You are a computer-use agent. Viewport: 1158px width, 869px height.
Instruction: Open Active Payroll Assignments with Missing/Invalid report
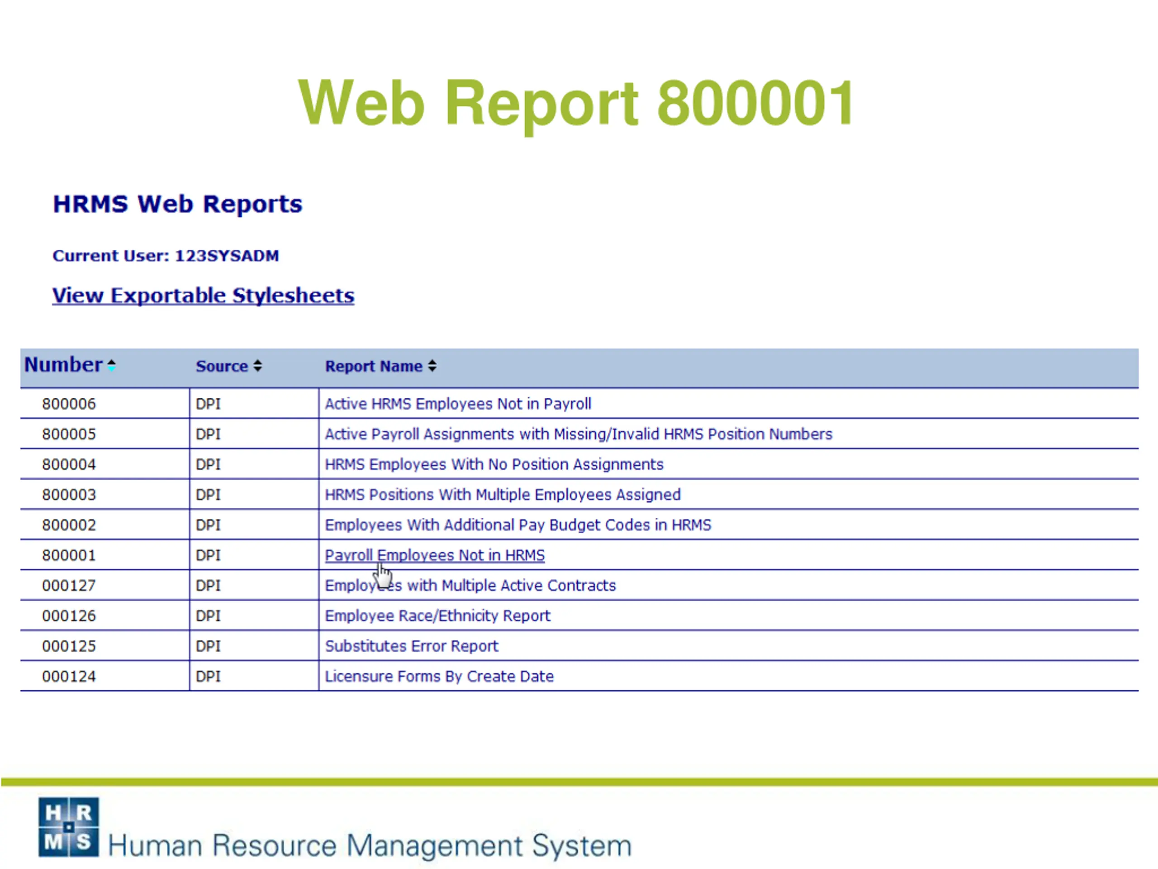[x=579, y=434]
